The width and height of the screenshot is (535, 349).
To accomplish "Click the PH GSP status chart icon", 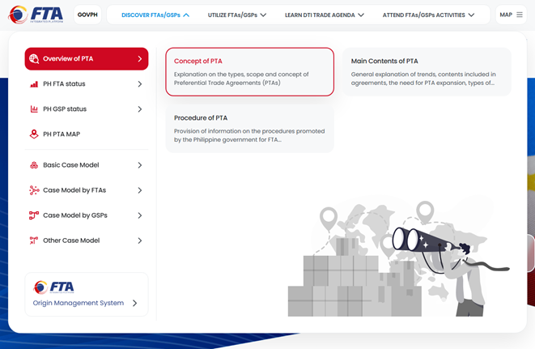I will (x=34, y=109).
